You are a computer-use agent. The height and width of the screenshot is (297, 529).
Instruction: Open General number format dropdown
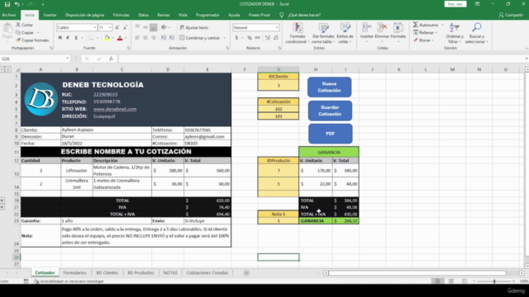277,27
